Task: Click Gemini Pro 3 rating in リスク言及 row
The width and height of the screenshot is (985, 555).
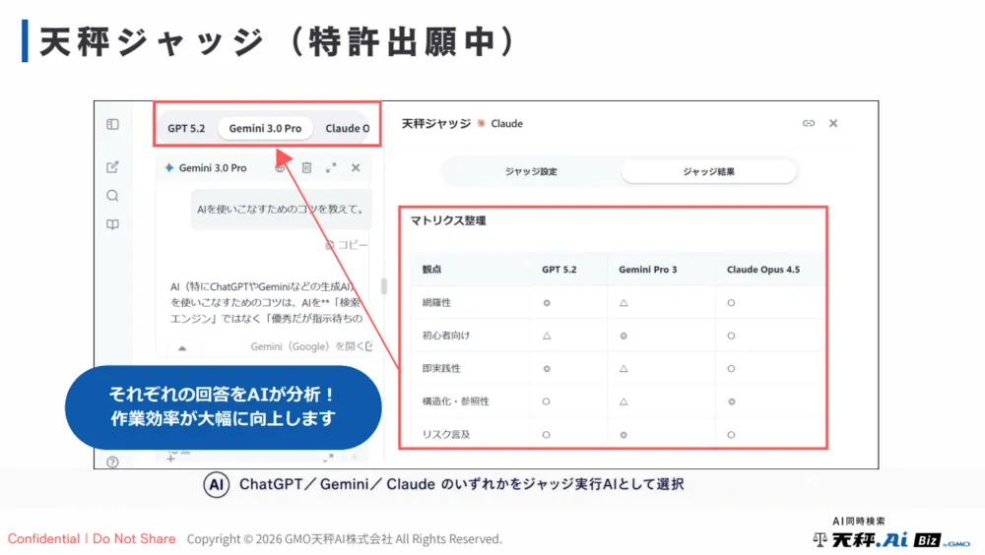Action: pyautogui.click(x=624, y=435)
